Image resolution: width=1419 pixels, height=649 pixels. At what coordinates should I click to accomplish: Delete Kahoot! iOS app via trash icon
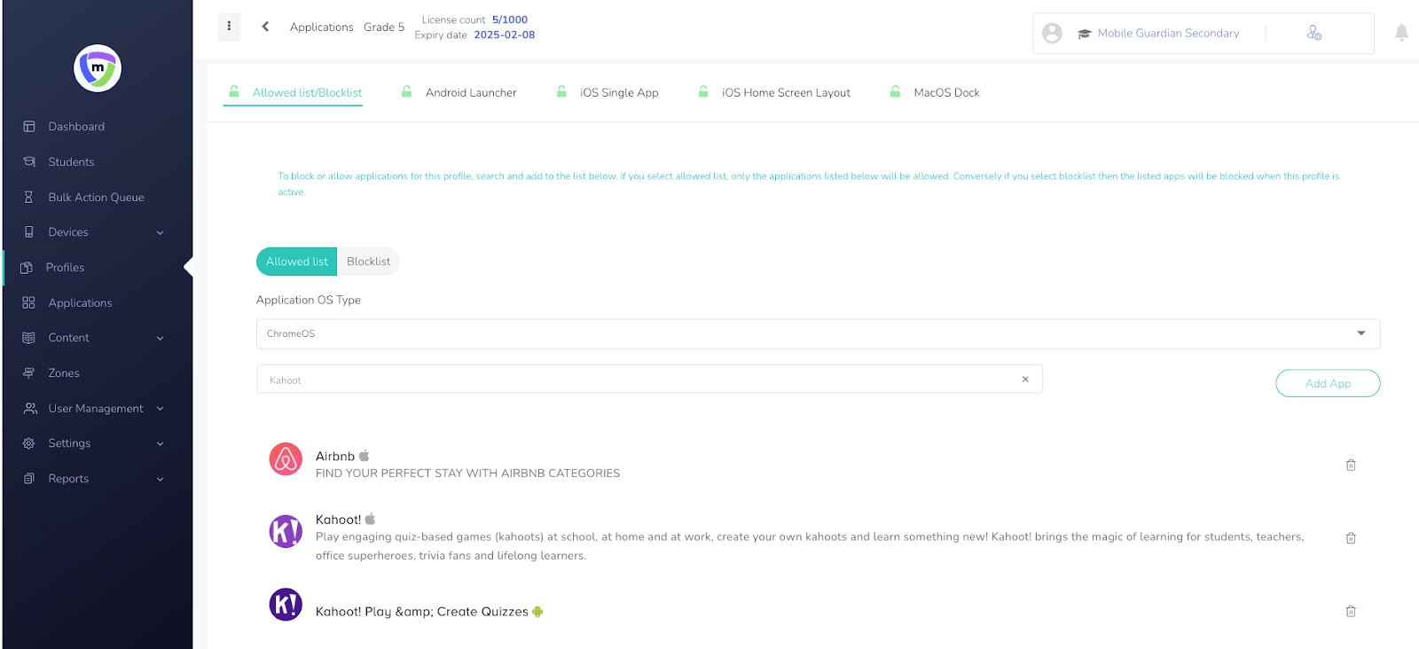1351,537
